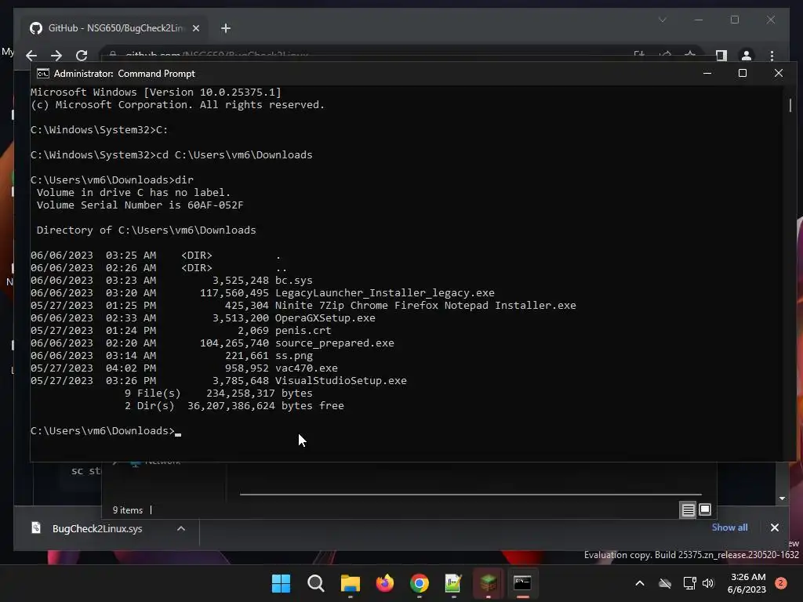This screenshot has height=602, width=803.
Task: Switch File Explorer to details view
Action: (688, 510)
